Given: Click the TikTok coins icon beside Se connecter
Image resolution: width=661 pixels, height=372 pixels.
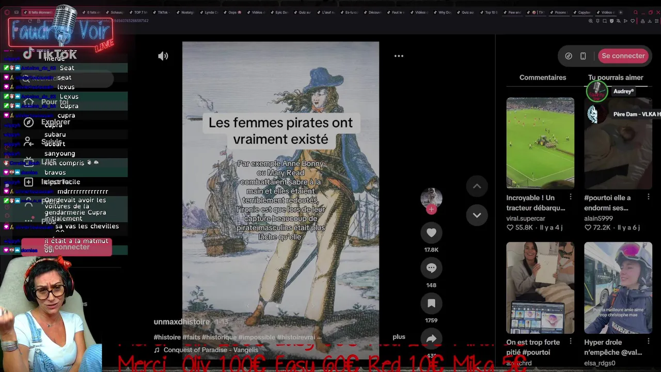Looking at the screenshot, I should point(569,56).
